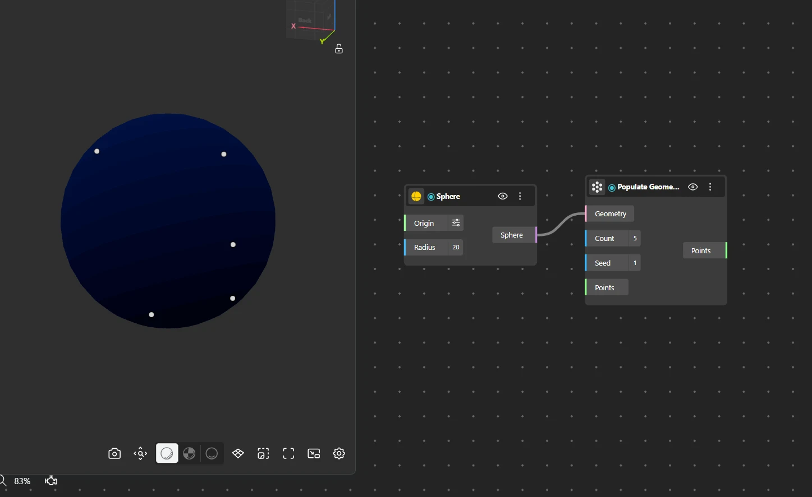Viewport: 812px width, 497px height.
Task: Click the yellow Sphere node icon
Action: (x=416, y=196)
